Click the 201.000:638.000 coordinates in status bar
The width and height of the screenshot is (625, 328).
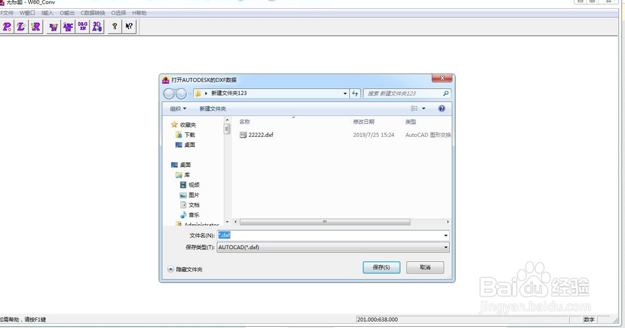pos(377,320)
